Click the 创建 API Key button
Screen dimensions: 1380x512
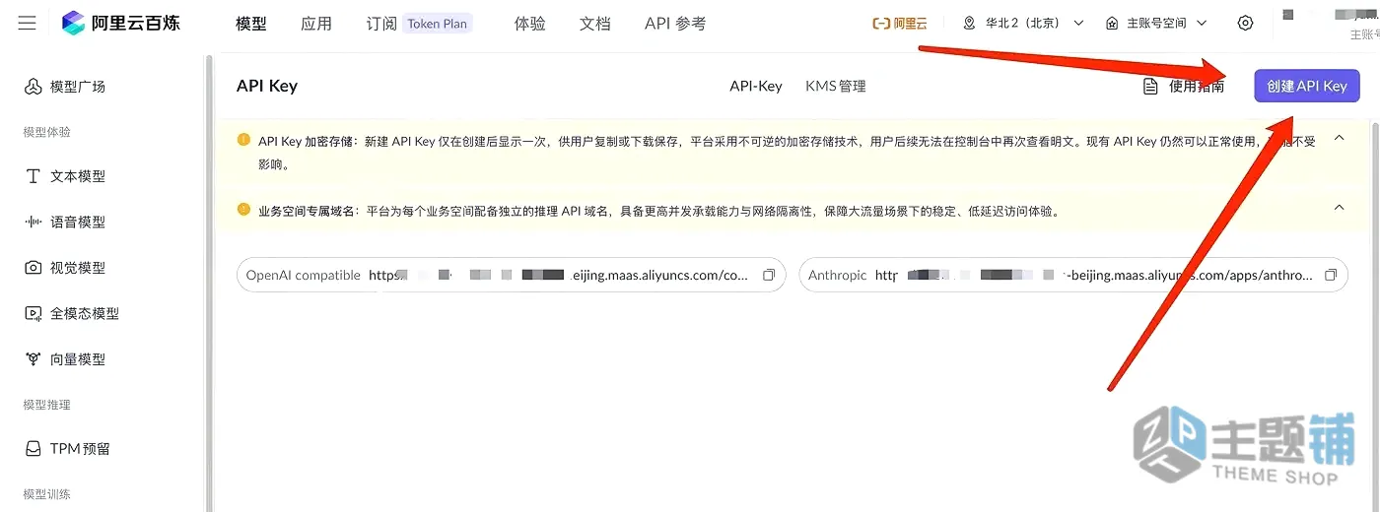1307,86
